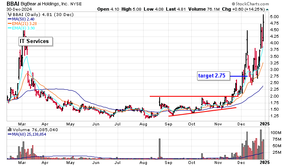Click the 2.75 price axis label

[274, 76]
